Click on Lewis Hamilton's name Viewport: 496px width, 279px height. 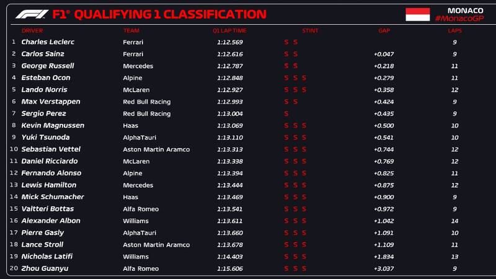(x=49, y=185)
